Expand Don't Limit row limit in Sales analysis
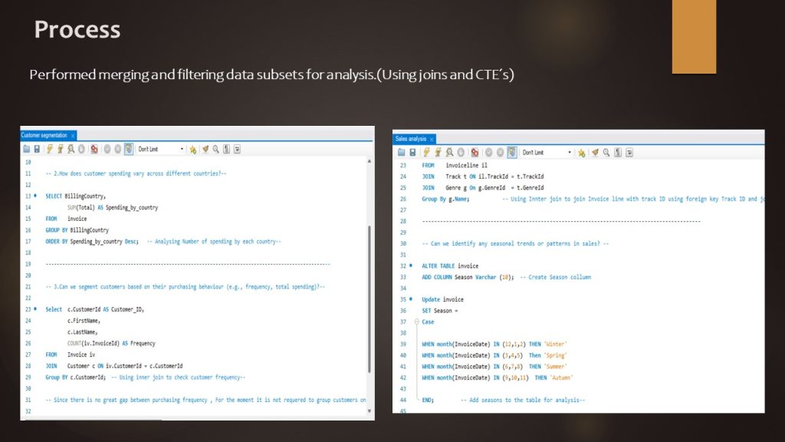Image resolution: width=785 pixels, height=442 pixels. pos(569,153)
